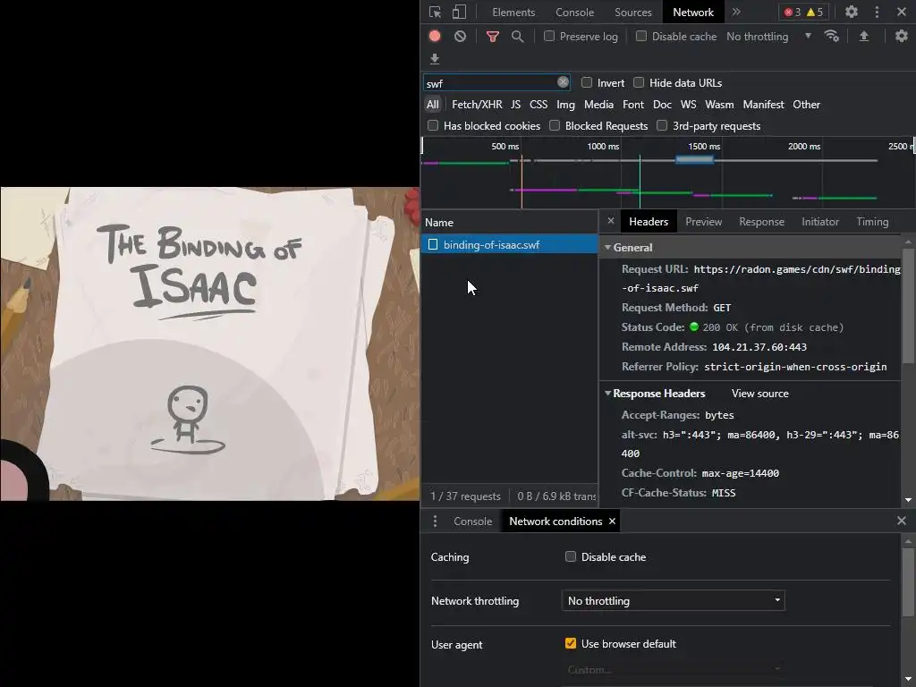The width and height of the screenshot is (916, 687).
Task: Stop recording network log red button
Action: [435, 36]
